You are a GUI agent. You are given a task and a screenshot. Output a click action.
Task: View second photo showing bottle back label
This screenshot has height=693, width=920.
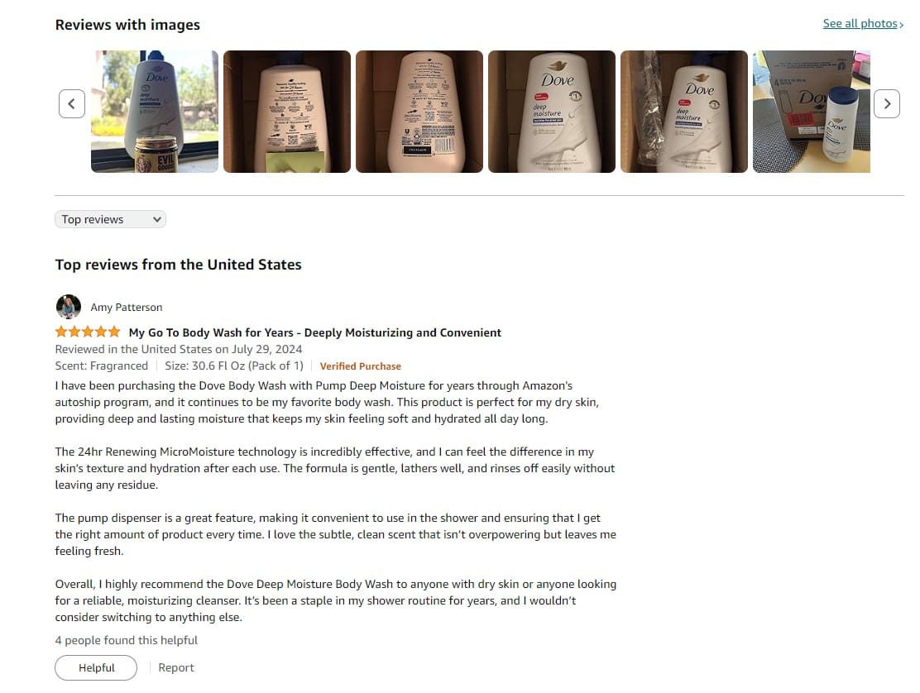click(287, 112)
